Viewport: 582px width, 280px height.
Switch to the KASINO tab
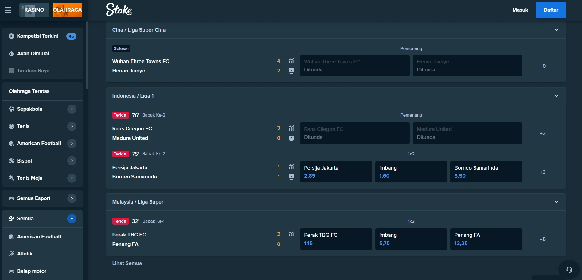pos(34,10)
